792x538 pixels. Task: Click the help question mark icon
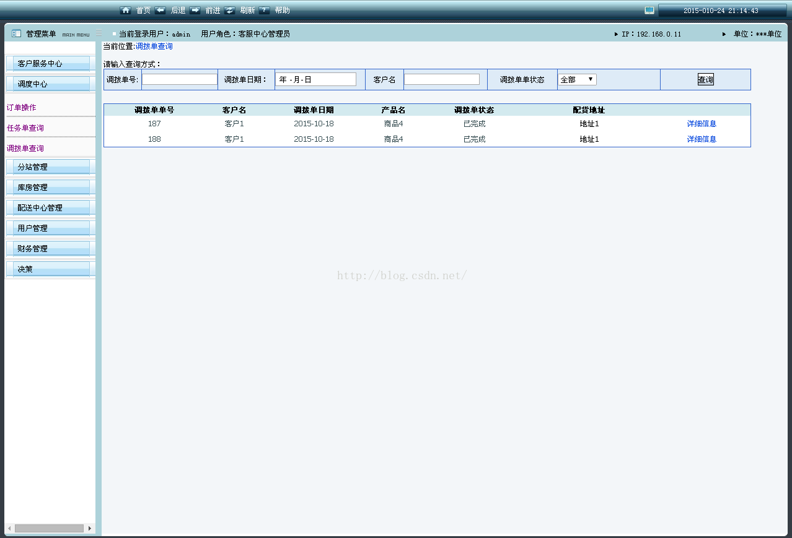tap(264, 11)
